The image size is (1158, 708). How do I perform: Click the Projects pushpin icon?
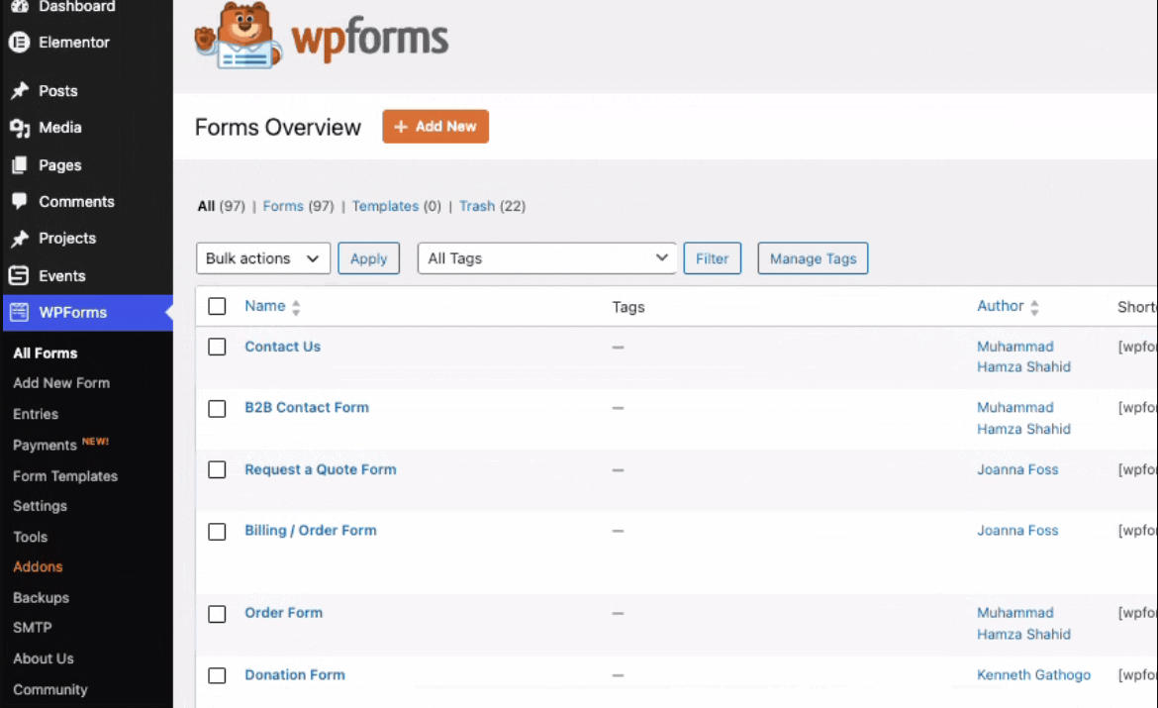coord(19,239)
